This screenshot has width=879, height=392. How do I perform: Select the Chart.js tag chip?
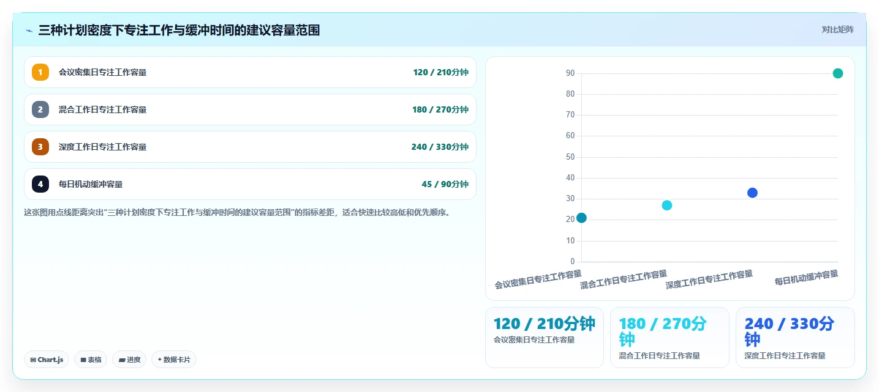47,360
